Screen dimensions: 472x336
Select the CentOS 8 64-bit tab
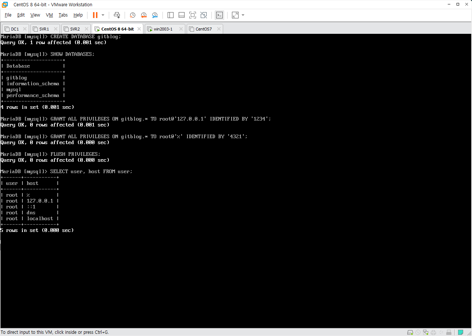click(118, 29)
